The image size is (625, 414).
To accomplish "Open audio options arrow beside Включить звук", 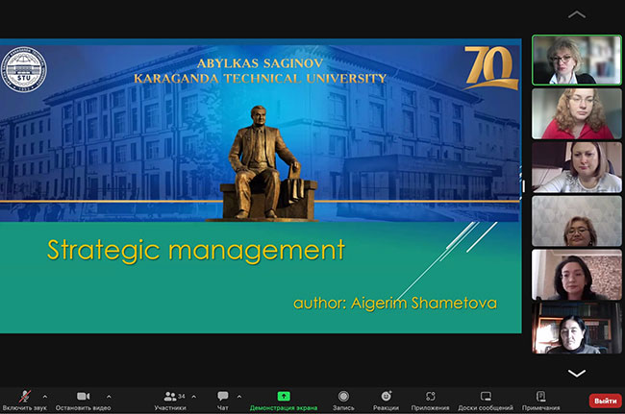I will point(44,397).
